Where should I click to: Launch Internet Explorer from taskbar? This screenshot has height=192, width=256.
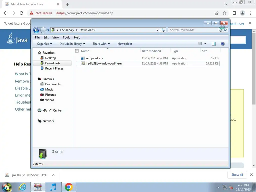(22, 187)
